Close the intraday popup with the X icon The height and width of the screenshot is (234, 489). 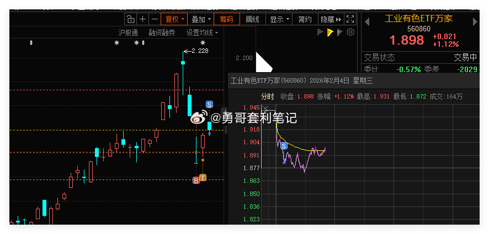pyautogui.click(x=265, y=108)
